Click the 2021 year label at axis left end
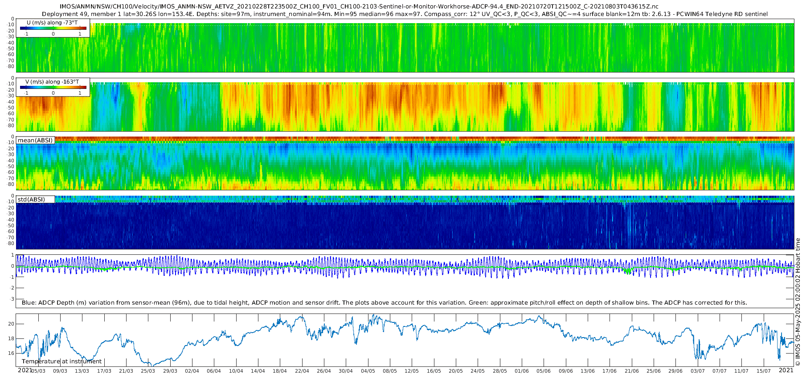The width and height of the screenshot is (802, 378). 25,370
